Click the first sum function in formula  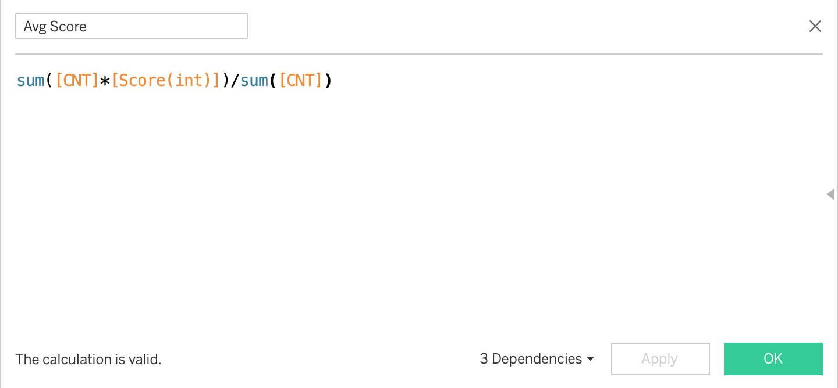click(x=31, y=80)
